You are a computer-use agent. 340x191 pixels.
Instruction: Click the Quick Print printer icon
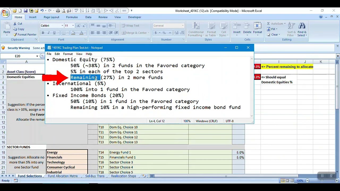click(58, 11)
